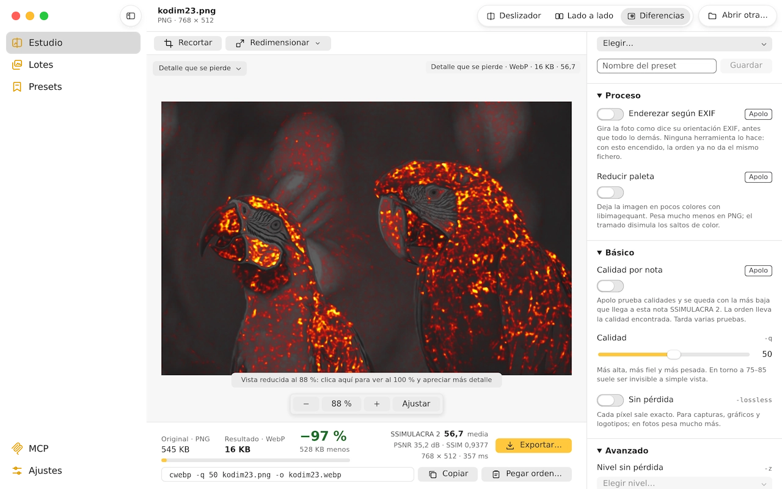Click the clipboard icon on Pegar orden
Image resolution: width=782 pixels, height=489 pixels.
(496, 474)
